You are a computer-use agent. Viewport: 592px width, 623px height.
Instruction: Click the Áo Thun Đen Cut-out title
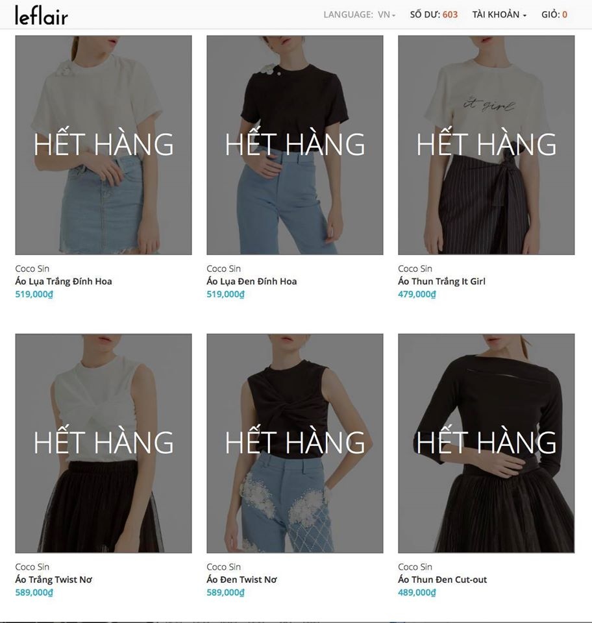click(442, 580)
